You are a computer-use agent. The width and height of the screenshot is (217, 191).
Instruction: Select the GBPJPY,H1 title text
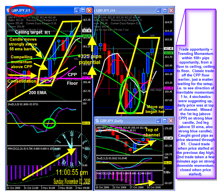[21, 10]
